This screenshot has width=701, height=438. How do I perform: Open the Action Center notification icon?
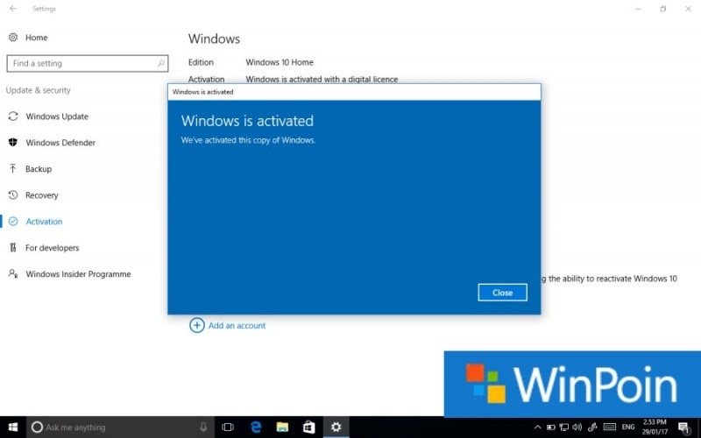point(683,427)
